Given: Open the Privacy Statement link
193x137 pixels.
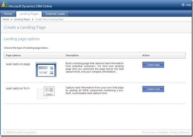Looking at the screenshot, I should click(x=180, y=132).
